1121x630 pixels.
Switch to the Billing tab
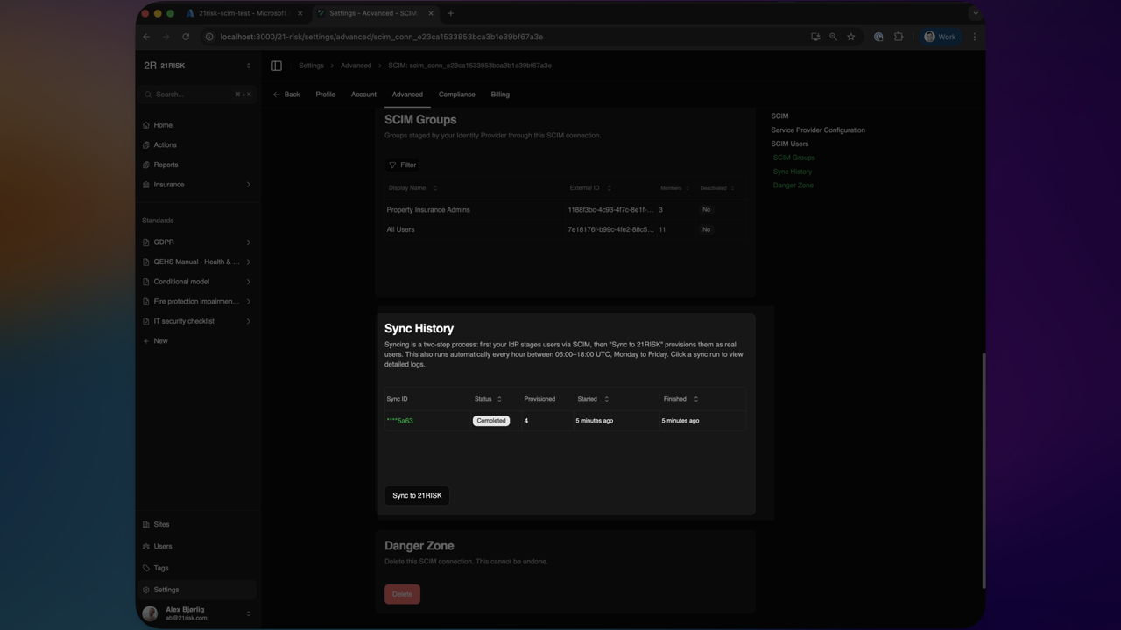pyautogui.click(x=500, y=94)
